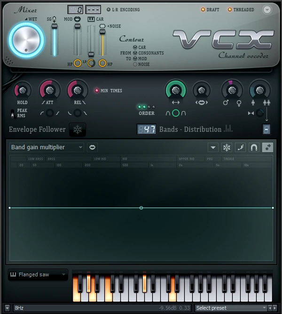Click the +NOISE hexagon icon
Screen dimensions: 282x314
(102, 26)
